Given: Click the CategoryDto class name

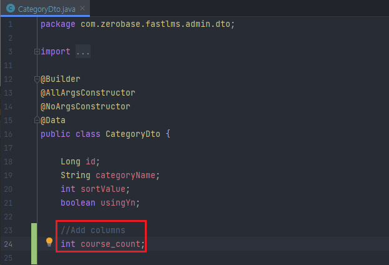Looking at the screenshot, I should [x=133, y=134].
